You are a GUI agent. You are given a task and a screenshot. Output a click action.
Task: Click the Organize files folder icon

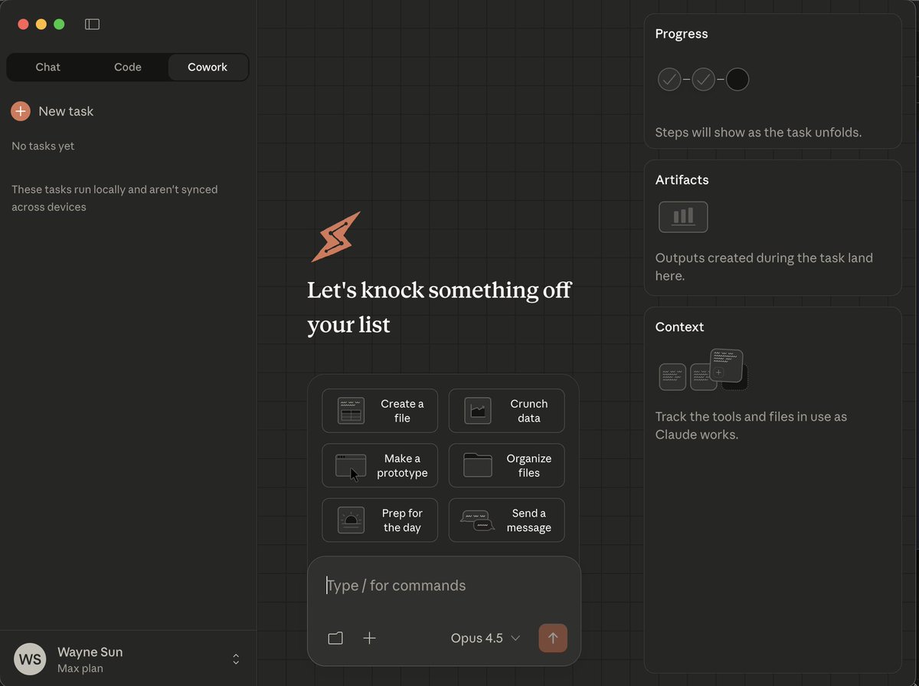(x=478, y=464)
